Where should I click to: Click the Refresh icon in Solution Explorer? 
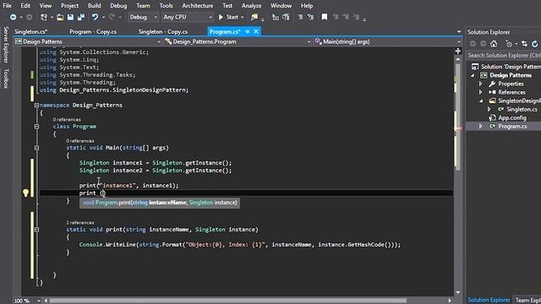point(535,44)
